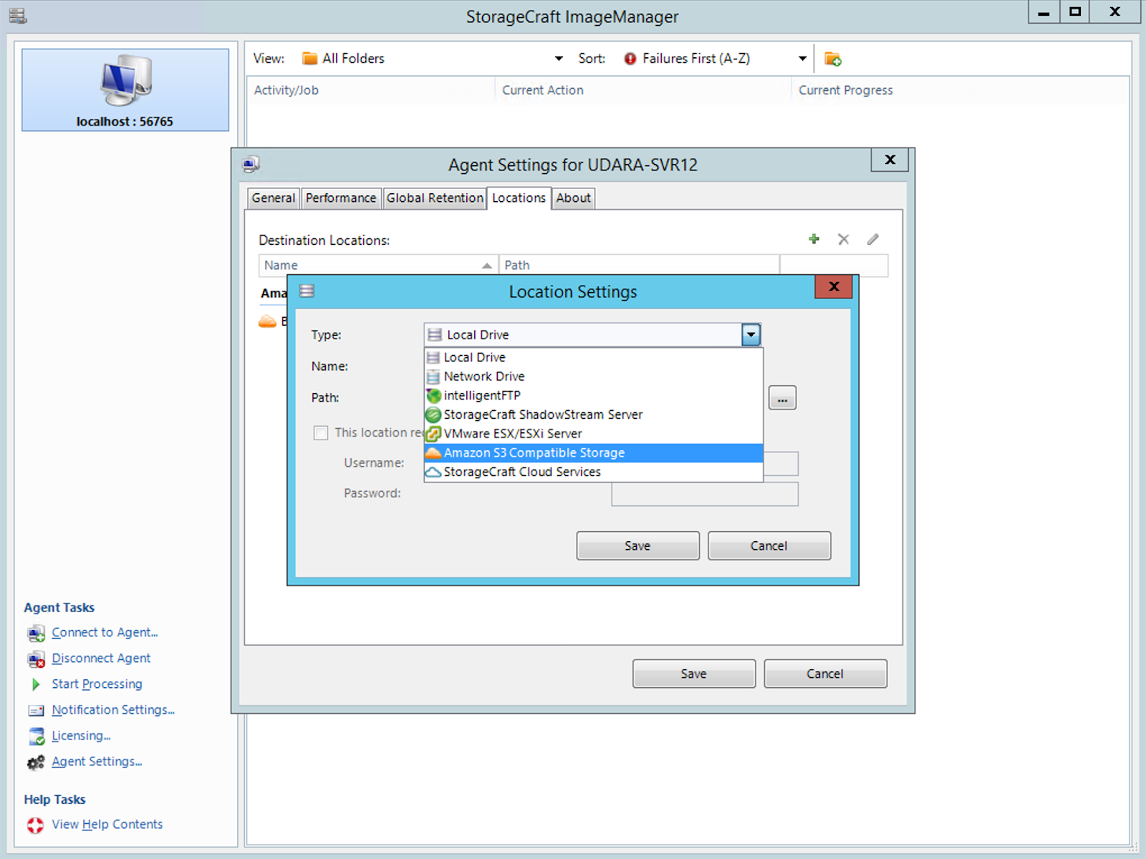1146x859 pixels.
Task: Select the localhost : 56765 agent tile
Action: [125, 89]
